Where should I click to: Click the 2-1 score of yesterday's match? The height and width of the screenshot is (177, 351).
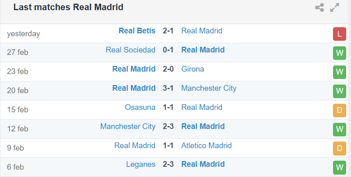click(x=168, y=31)
